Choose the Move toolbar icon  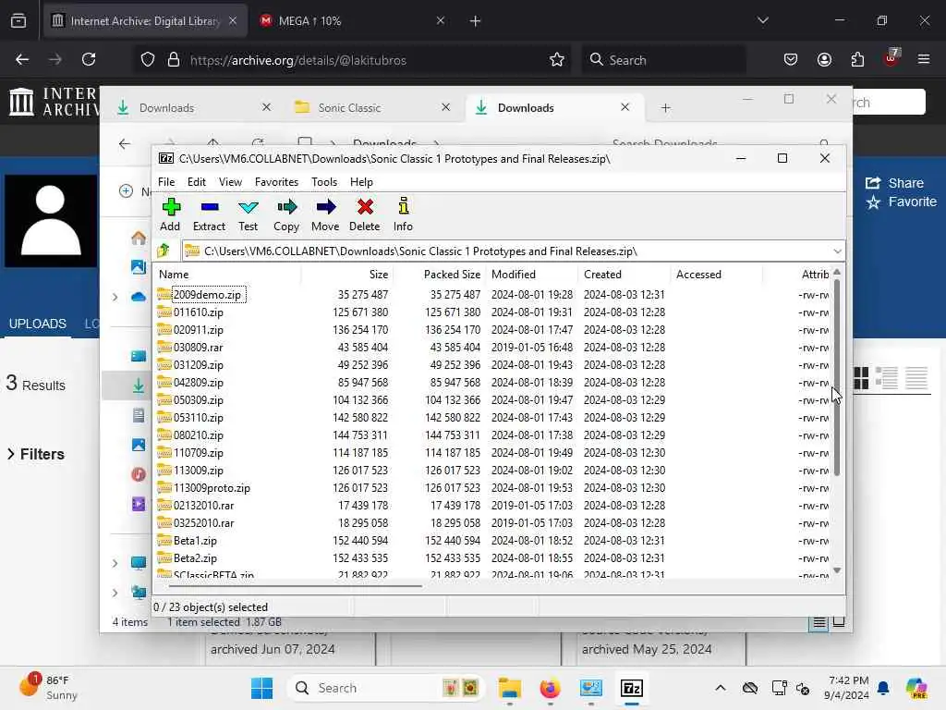tap(325, 214)
